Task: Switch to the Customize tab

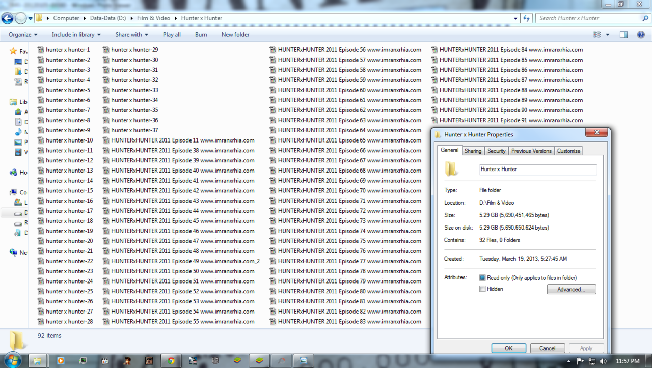Action: click(568, 151)
